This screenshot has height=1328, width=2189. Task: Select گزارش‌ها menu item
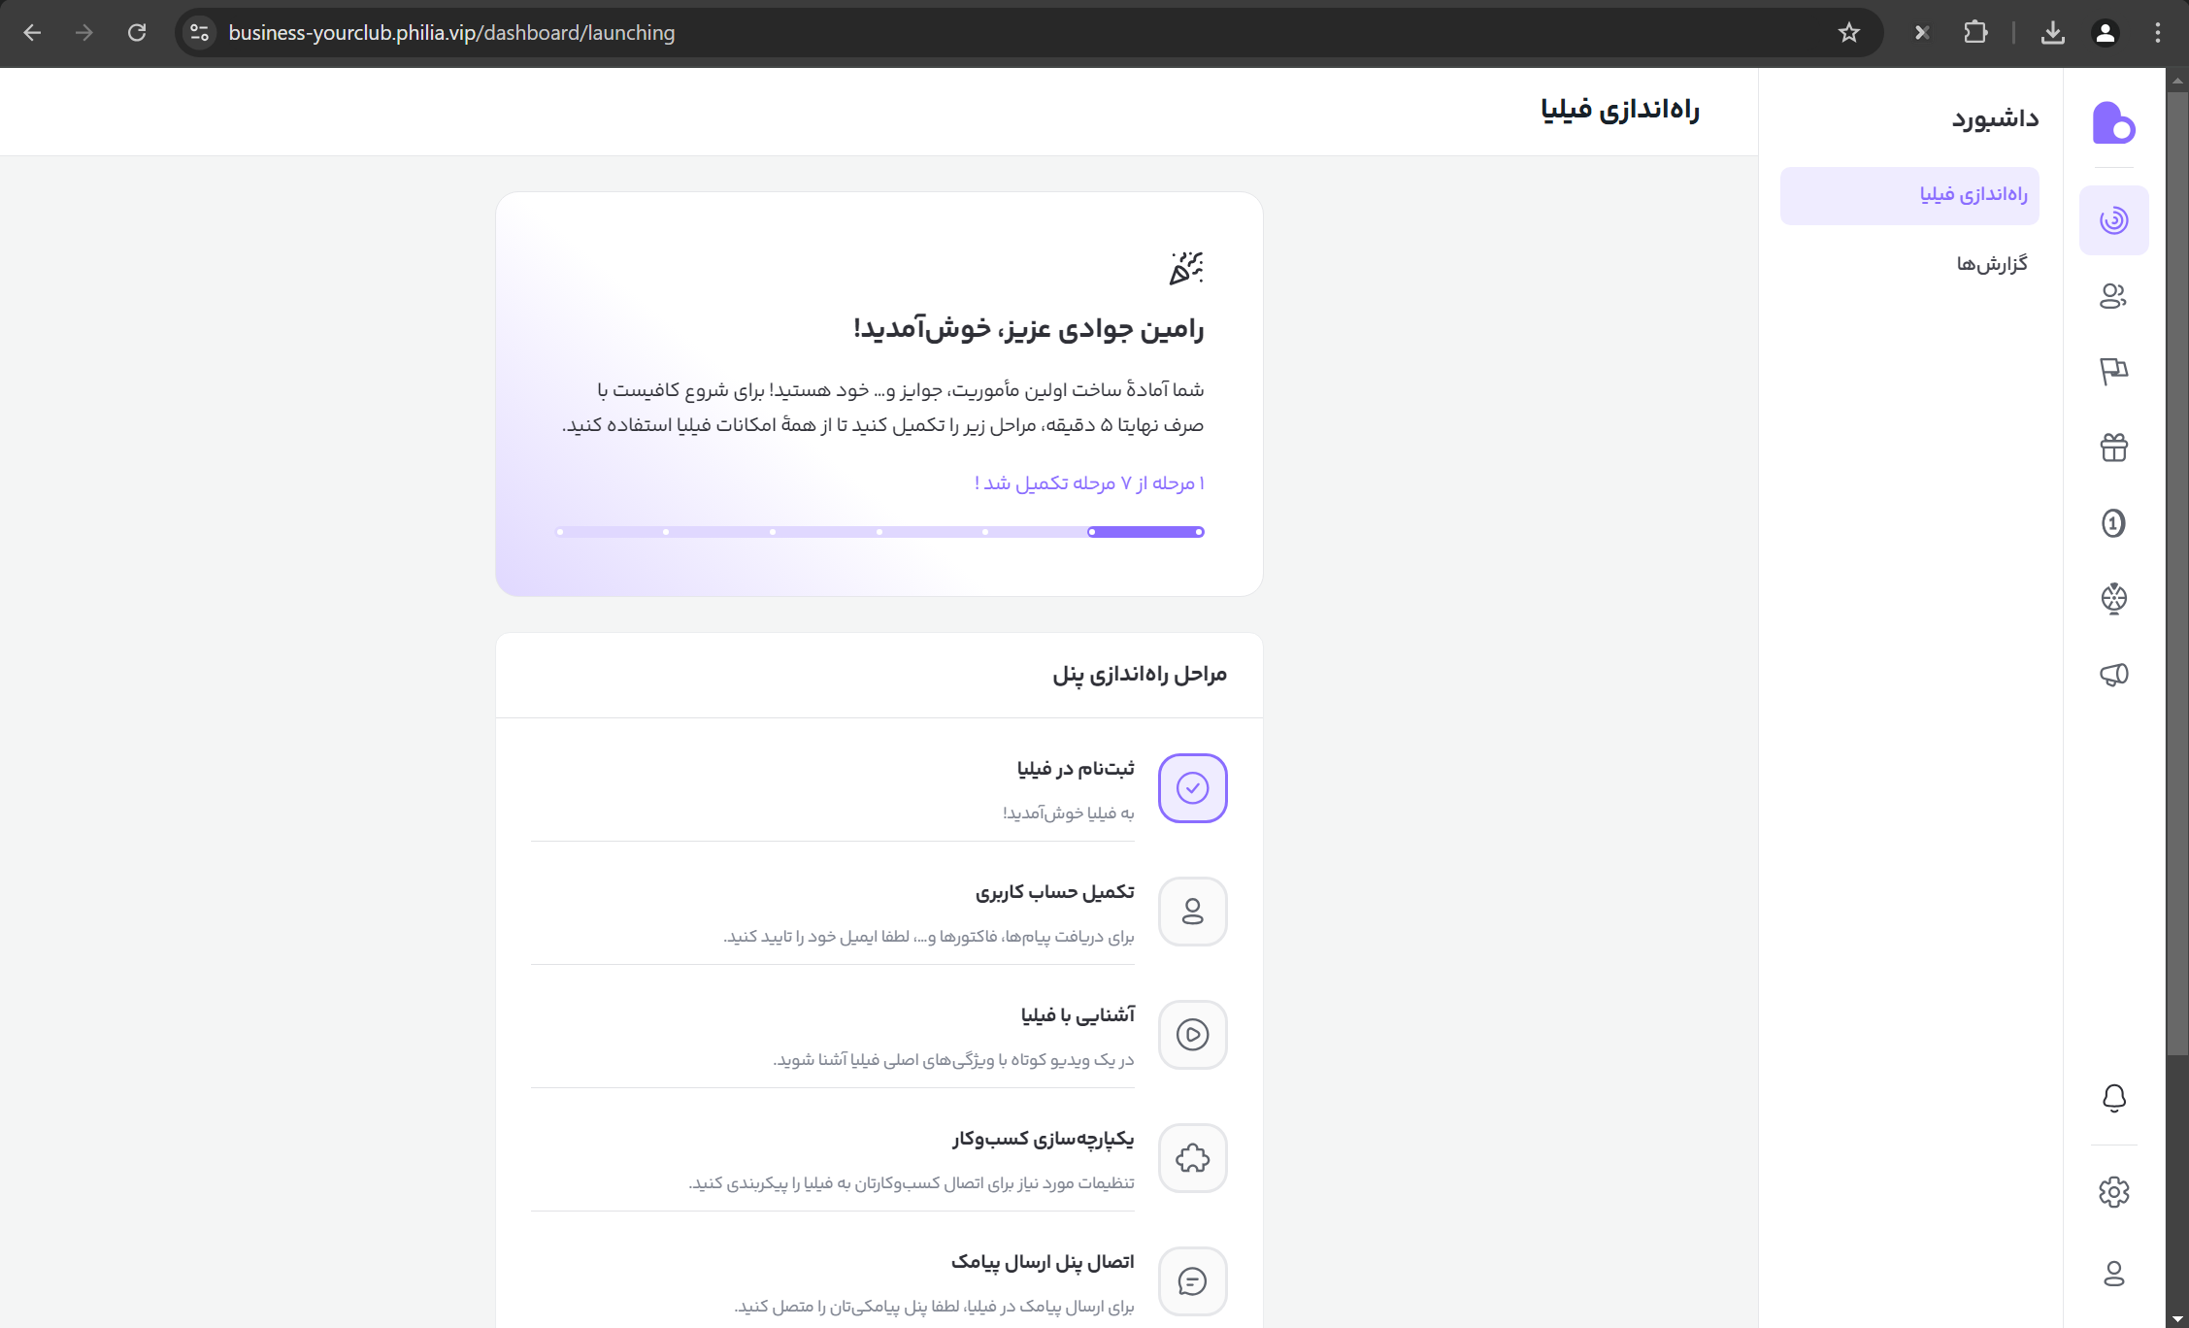(x=1991, y=264)
